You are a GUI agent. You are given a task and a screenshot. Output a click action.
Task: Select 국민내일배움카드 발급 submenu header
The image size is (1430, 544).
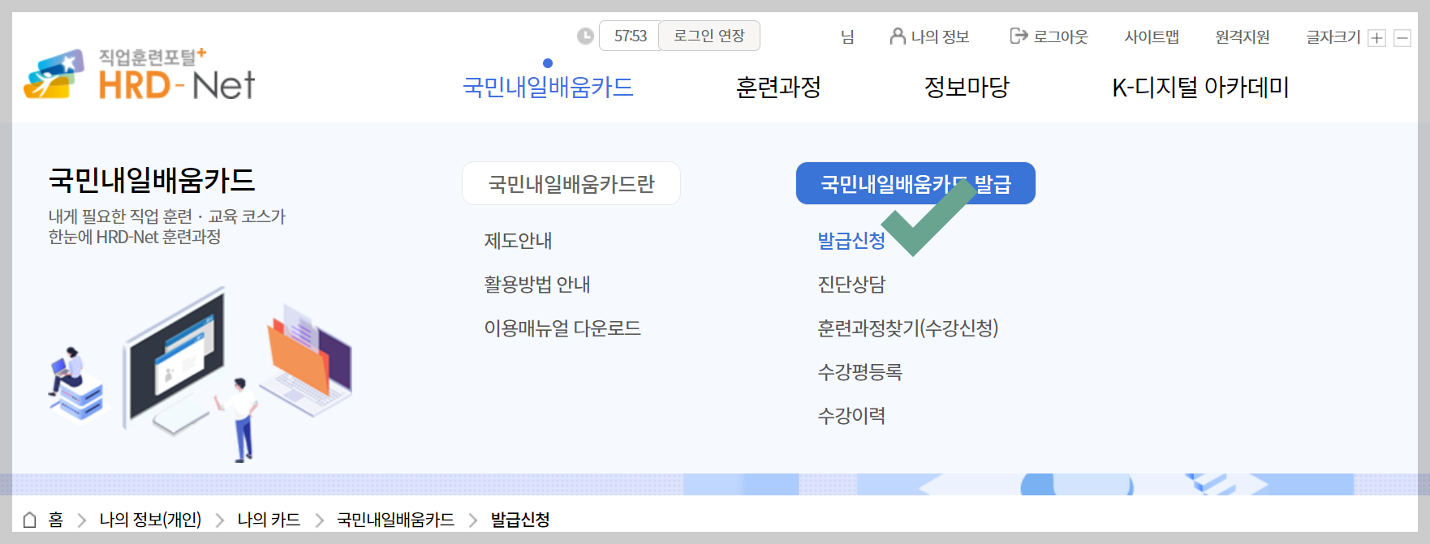coord(915,183)
